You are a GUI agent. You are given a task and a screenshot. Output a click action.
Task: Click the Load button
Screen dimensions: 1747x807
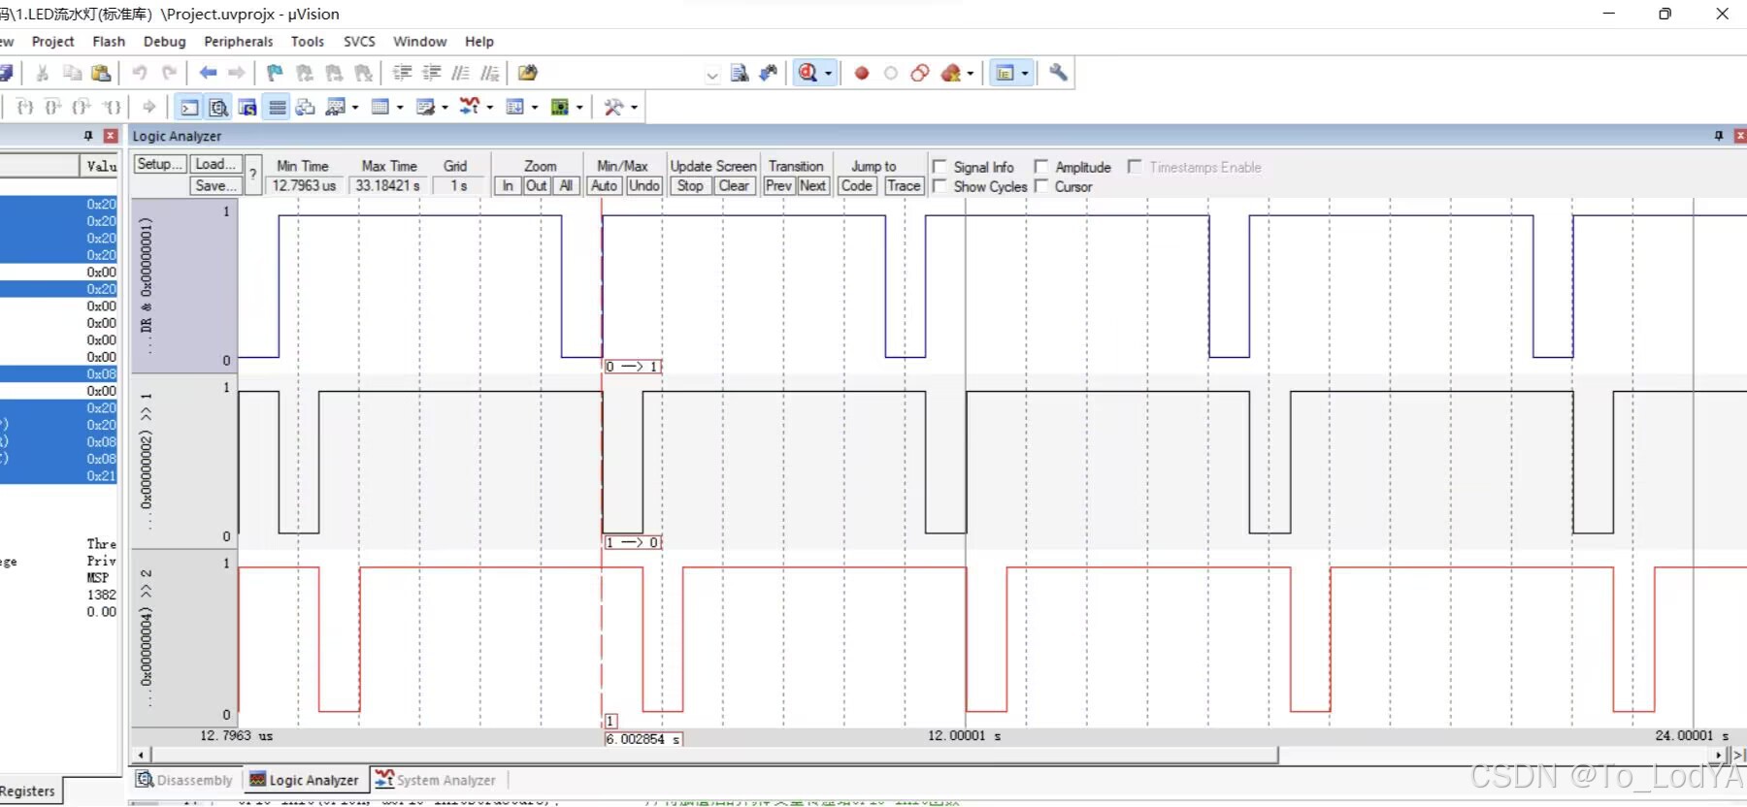[215, 165]
